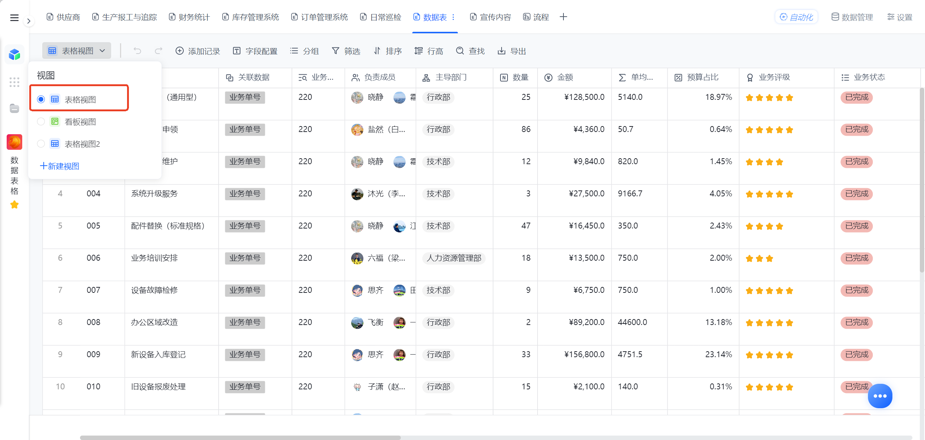Viewport: 925px width, 440px height.
Task: Click 导出 to export data
Action: pyautogui.click(x=512, y=51)
